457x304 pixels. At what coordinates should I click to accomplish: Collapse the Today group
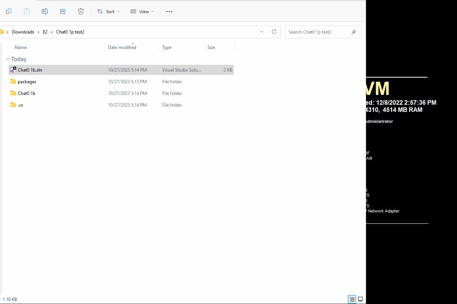[7, 59]
